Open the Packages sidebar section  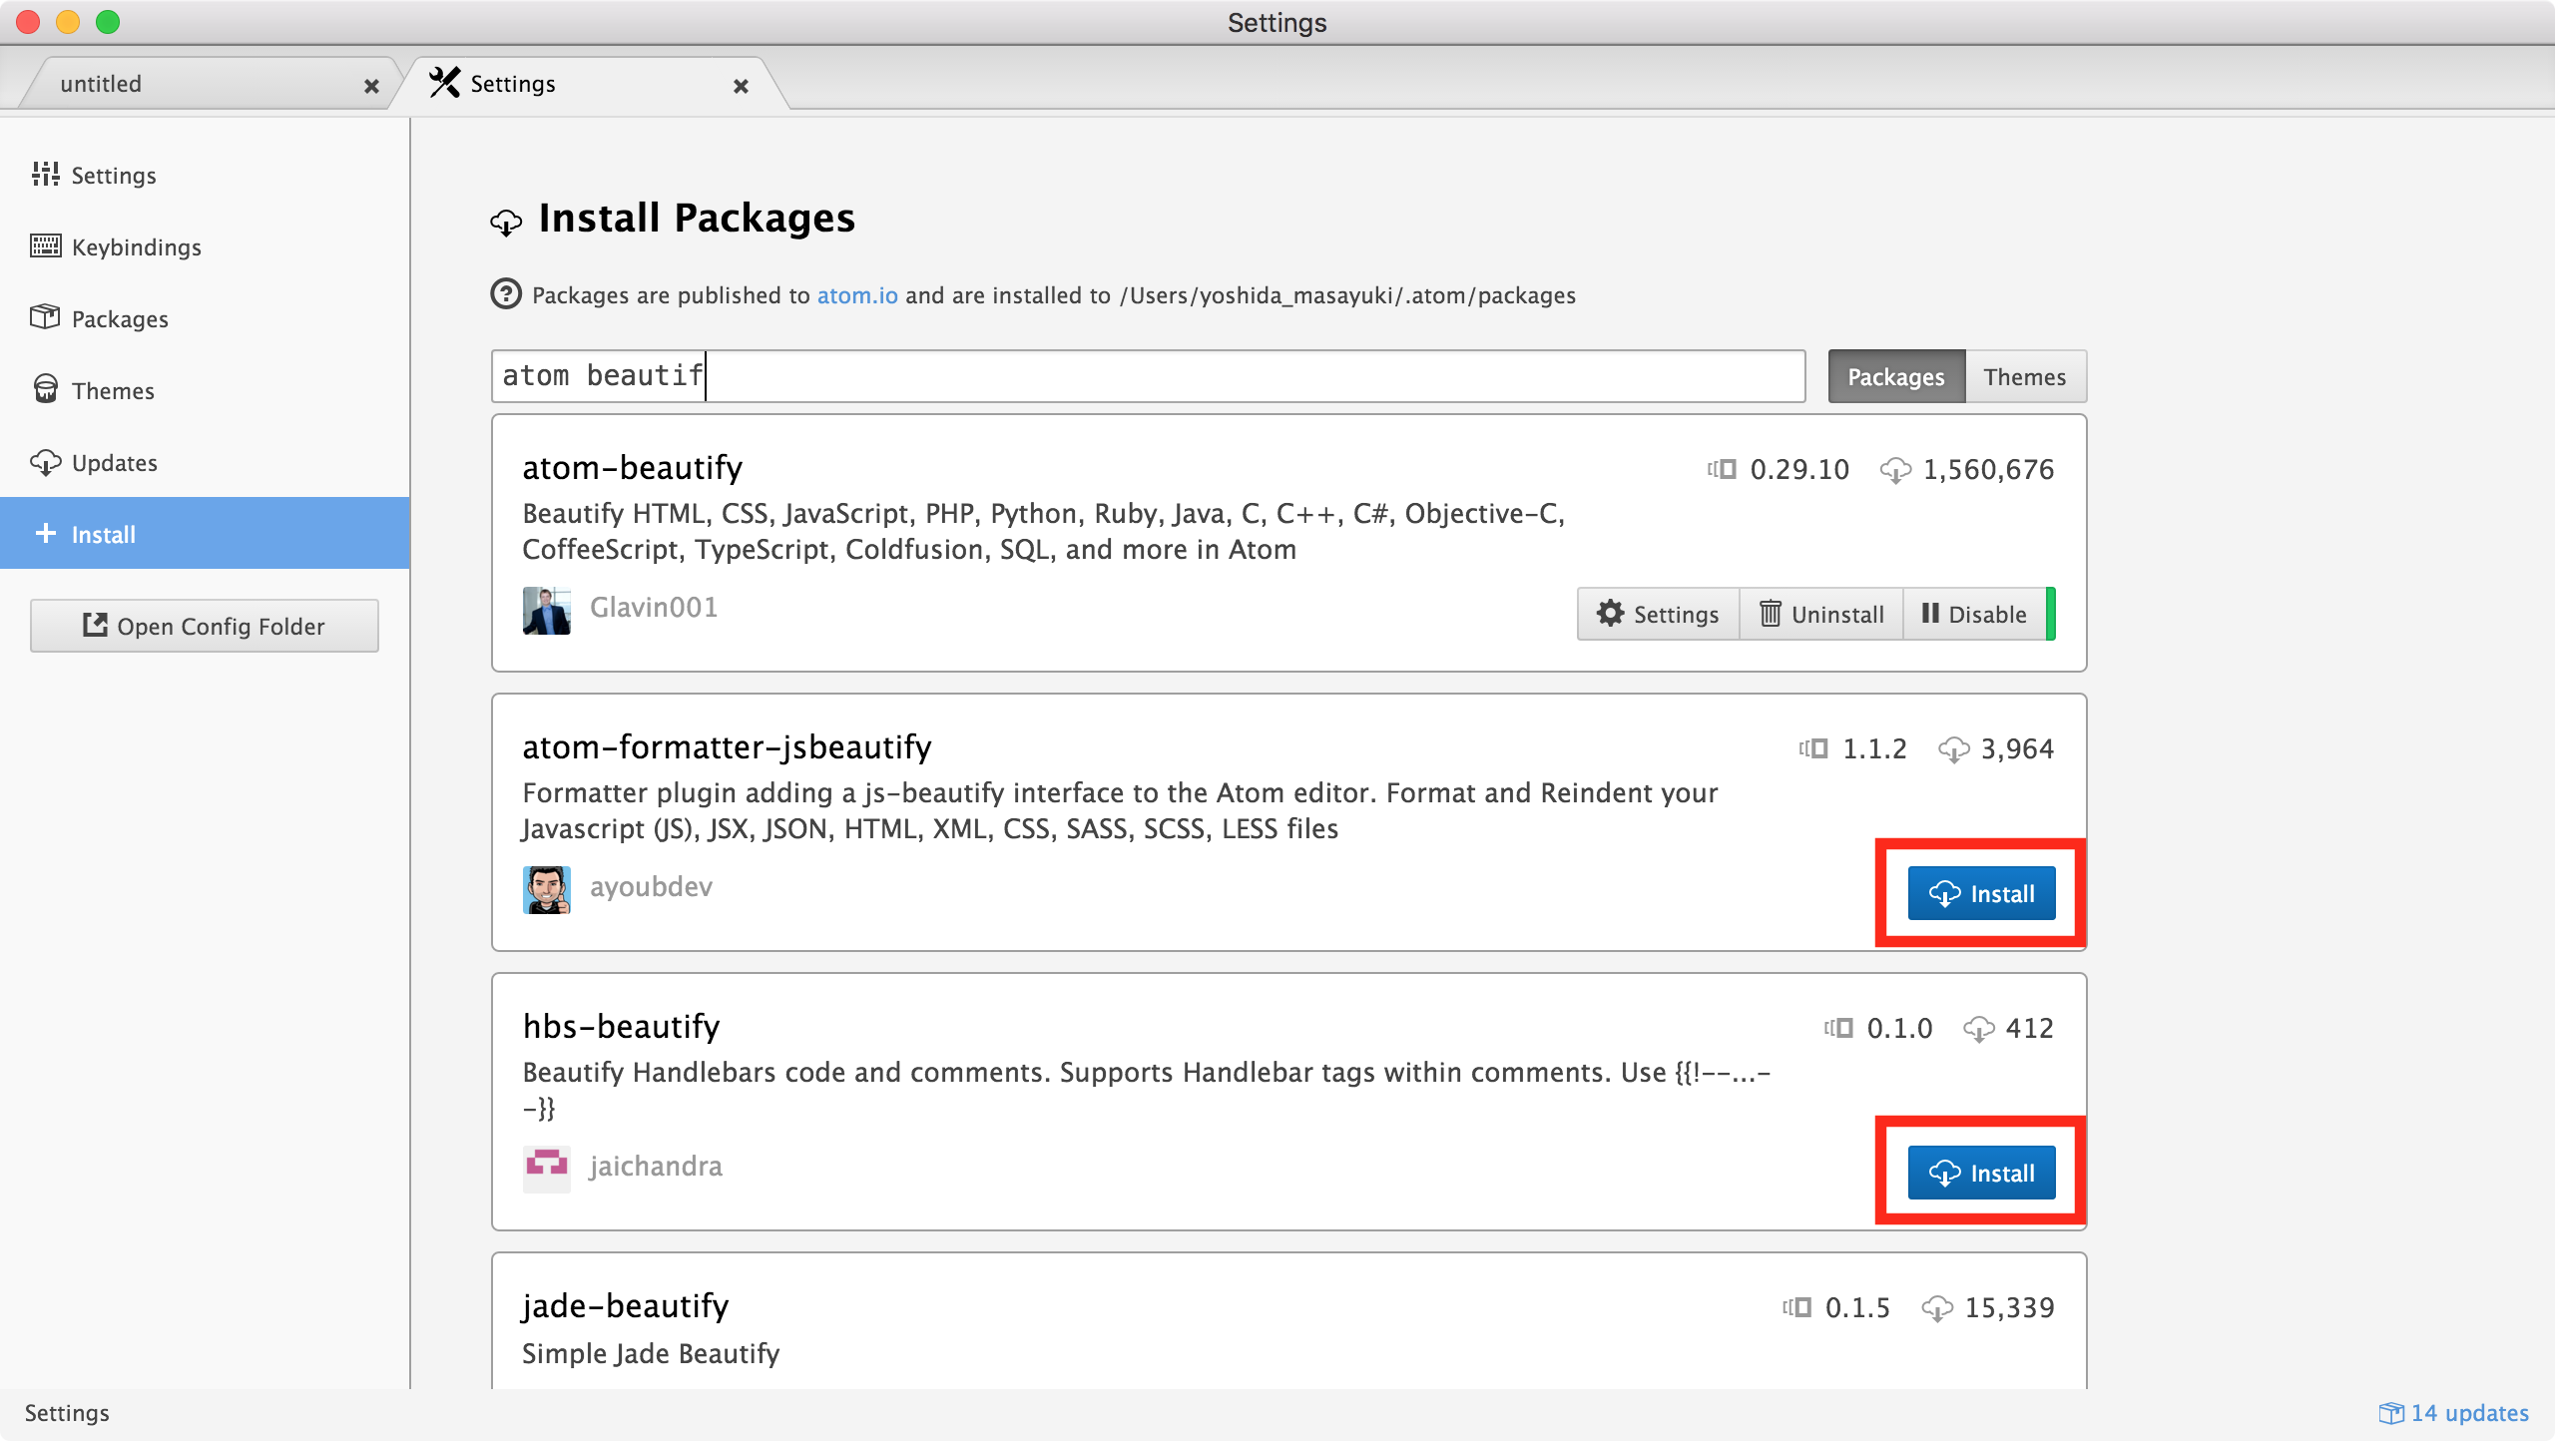click(205, 318)
